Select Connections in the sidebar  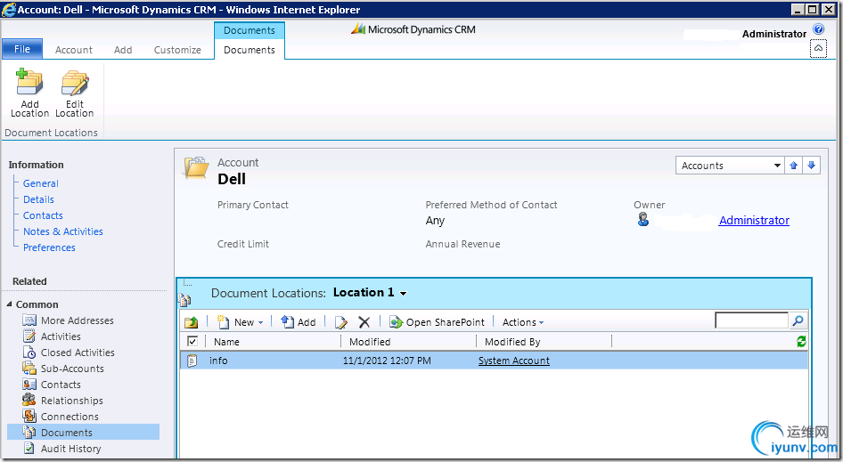click(70, 417)
